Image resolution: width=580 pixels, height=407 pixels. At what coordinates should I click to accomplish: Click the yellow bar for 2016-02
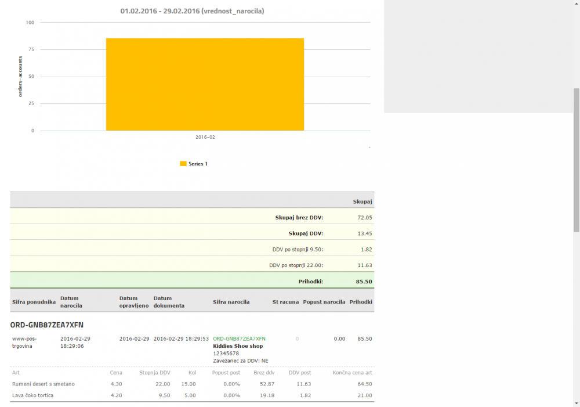pos(205,84)
